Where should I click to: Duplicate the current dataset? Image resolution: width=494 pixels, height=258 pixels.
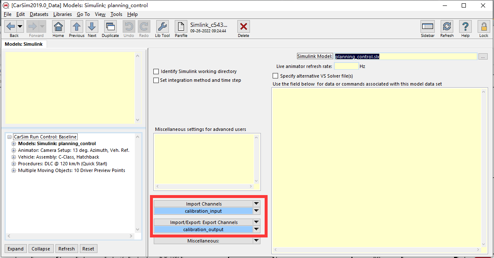point(110,26)
